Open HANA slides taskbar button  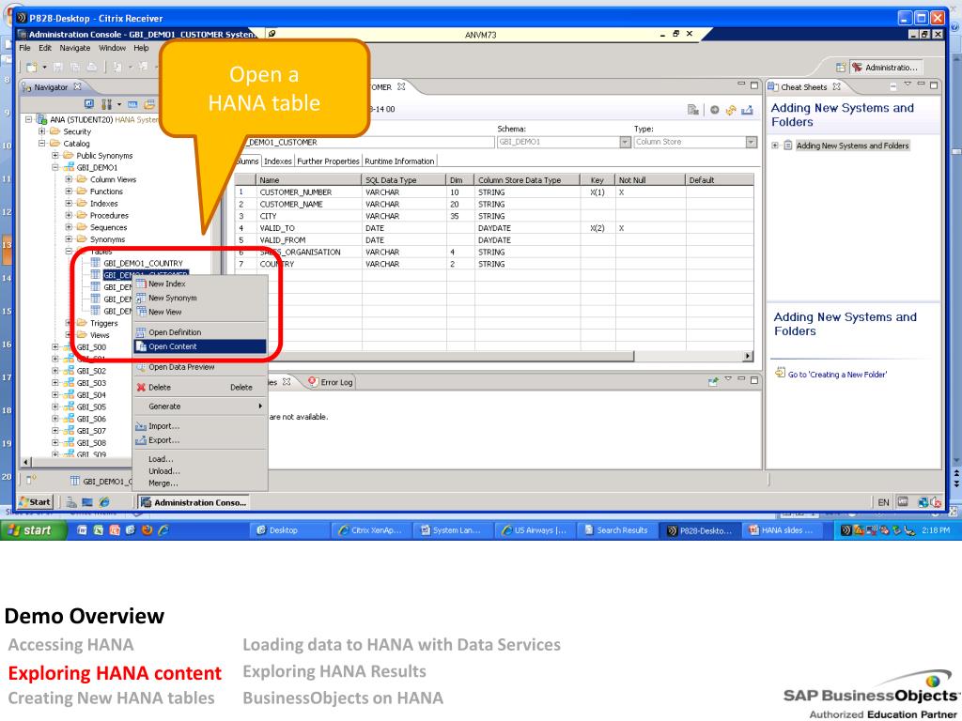(783, 530)
